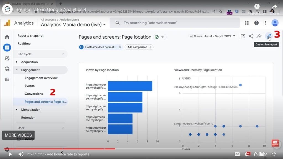
Task: Open the Configure table icon in left rail
Action: tap(7, 79)
